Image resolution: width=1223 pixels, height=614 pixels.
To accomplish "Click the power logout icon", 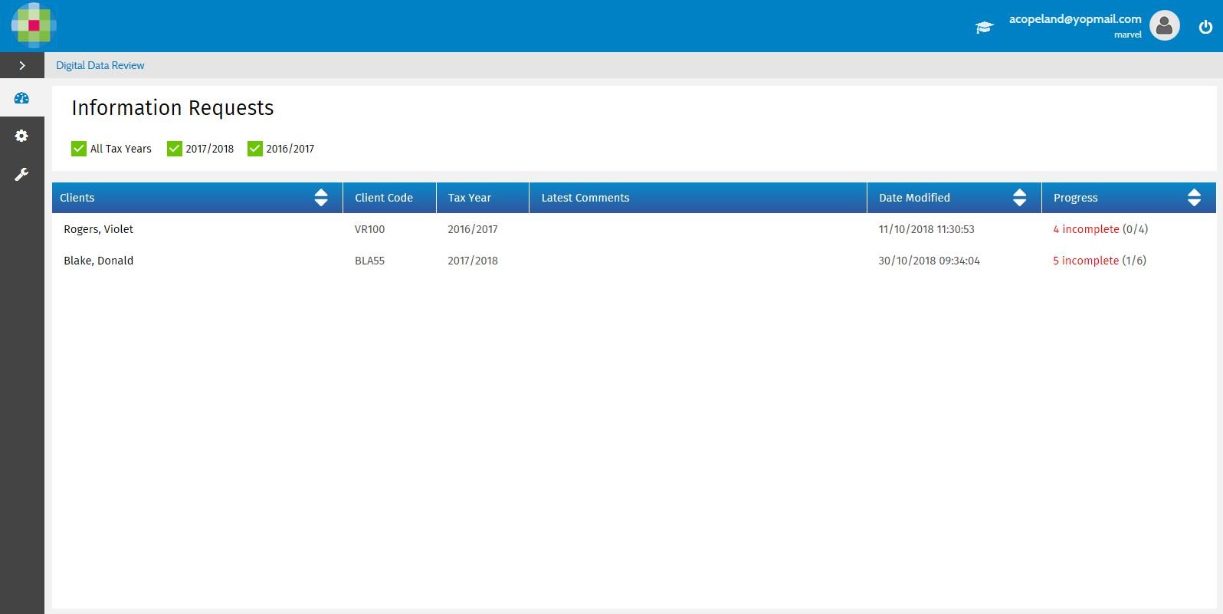I will coord(1205,27).
